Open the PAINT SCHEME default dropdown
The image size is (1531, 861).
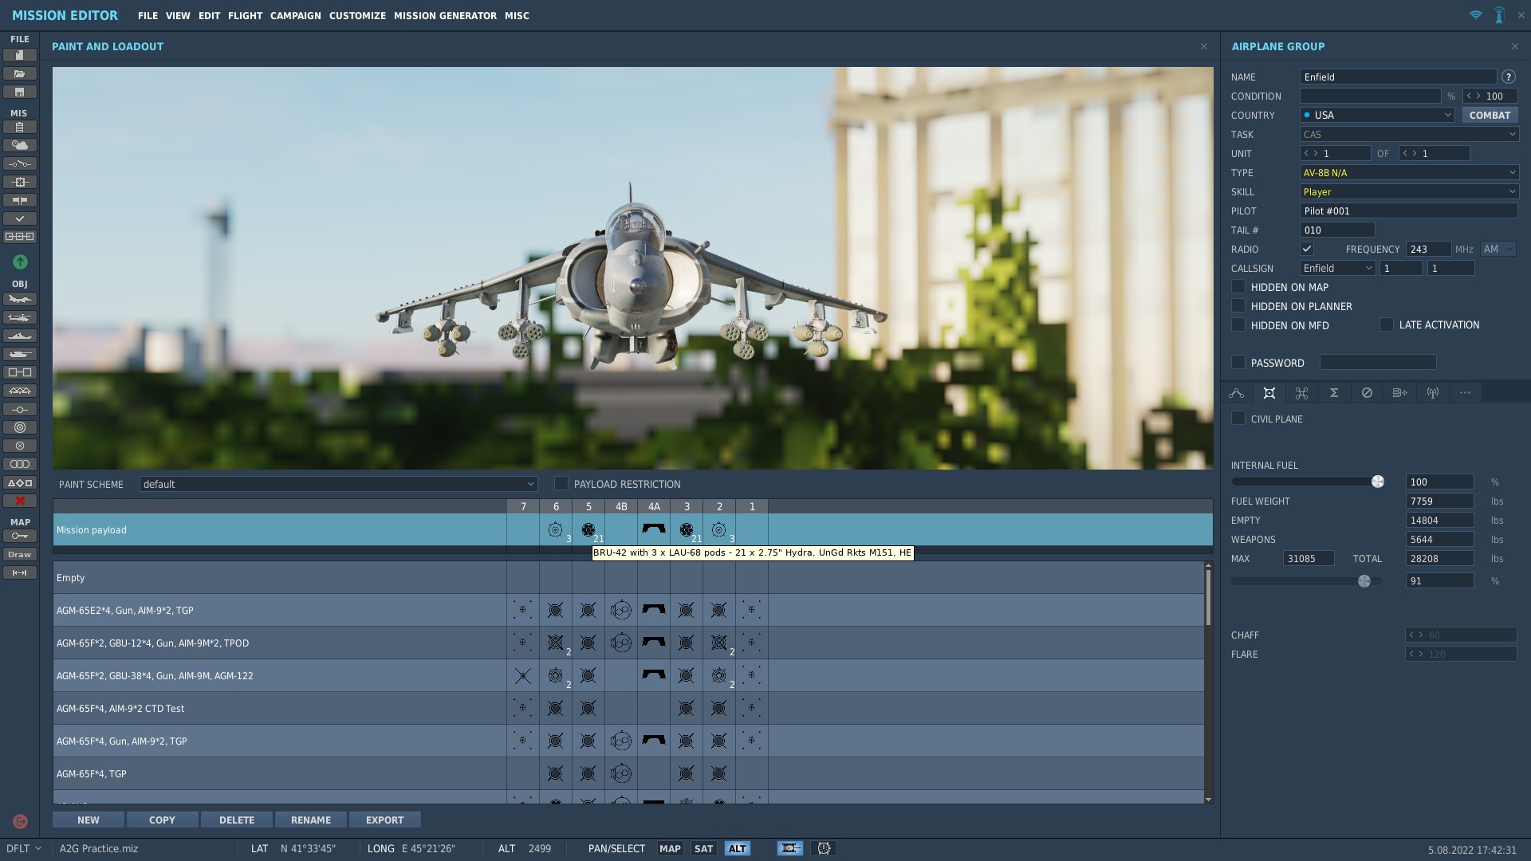pos(338,484)
